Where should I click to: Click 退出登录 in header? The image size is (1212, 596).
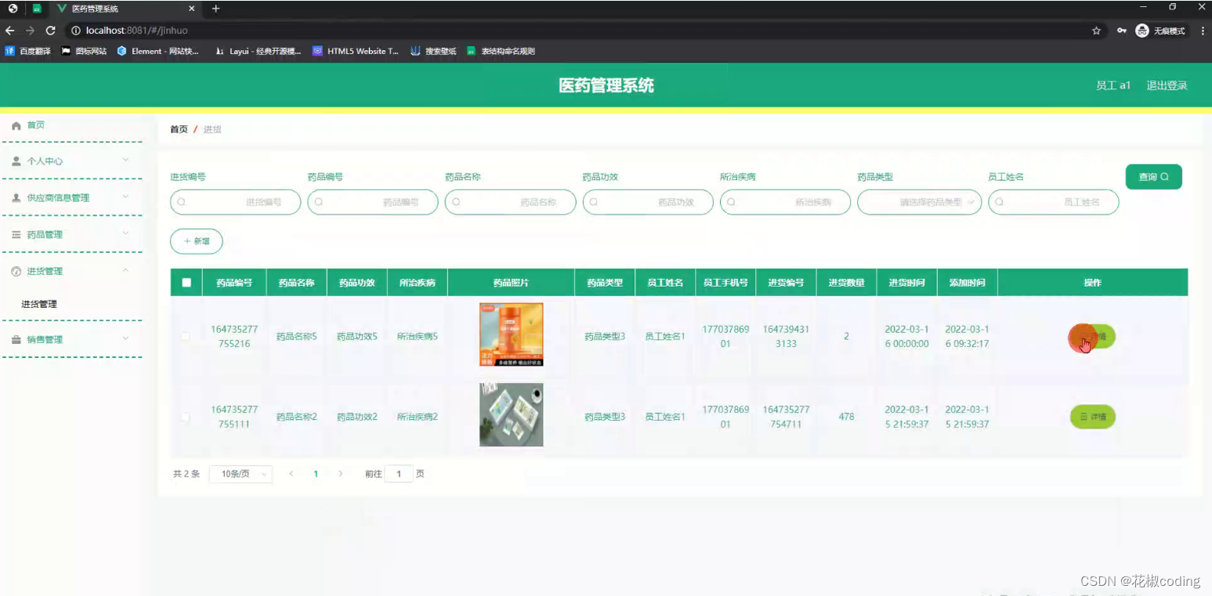[x=1167, y=85]
